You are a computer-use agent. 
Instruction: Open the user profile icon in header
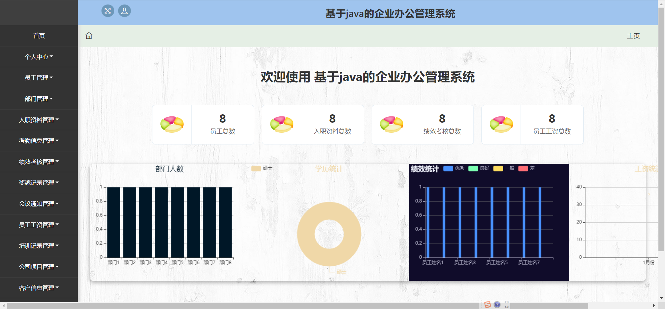point(124,11)
